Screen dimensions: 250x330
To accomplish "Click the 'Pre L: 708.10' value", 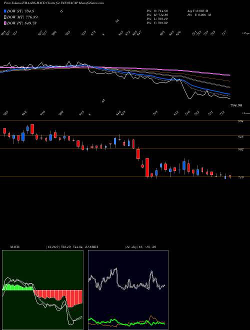I will coord(157,19).
